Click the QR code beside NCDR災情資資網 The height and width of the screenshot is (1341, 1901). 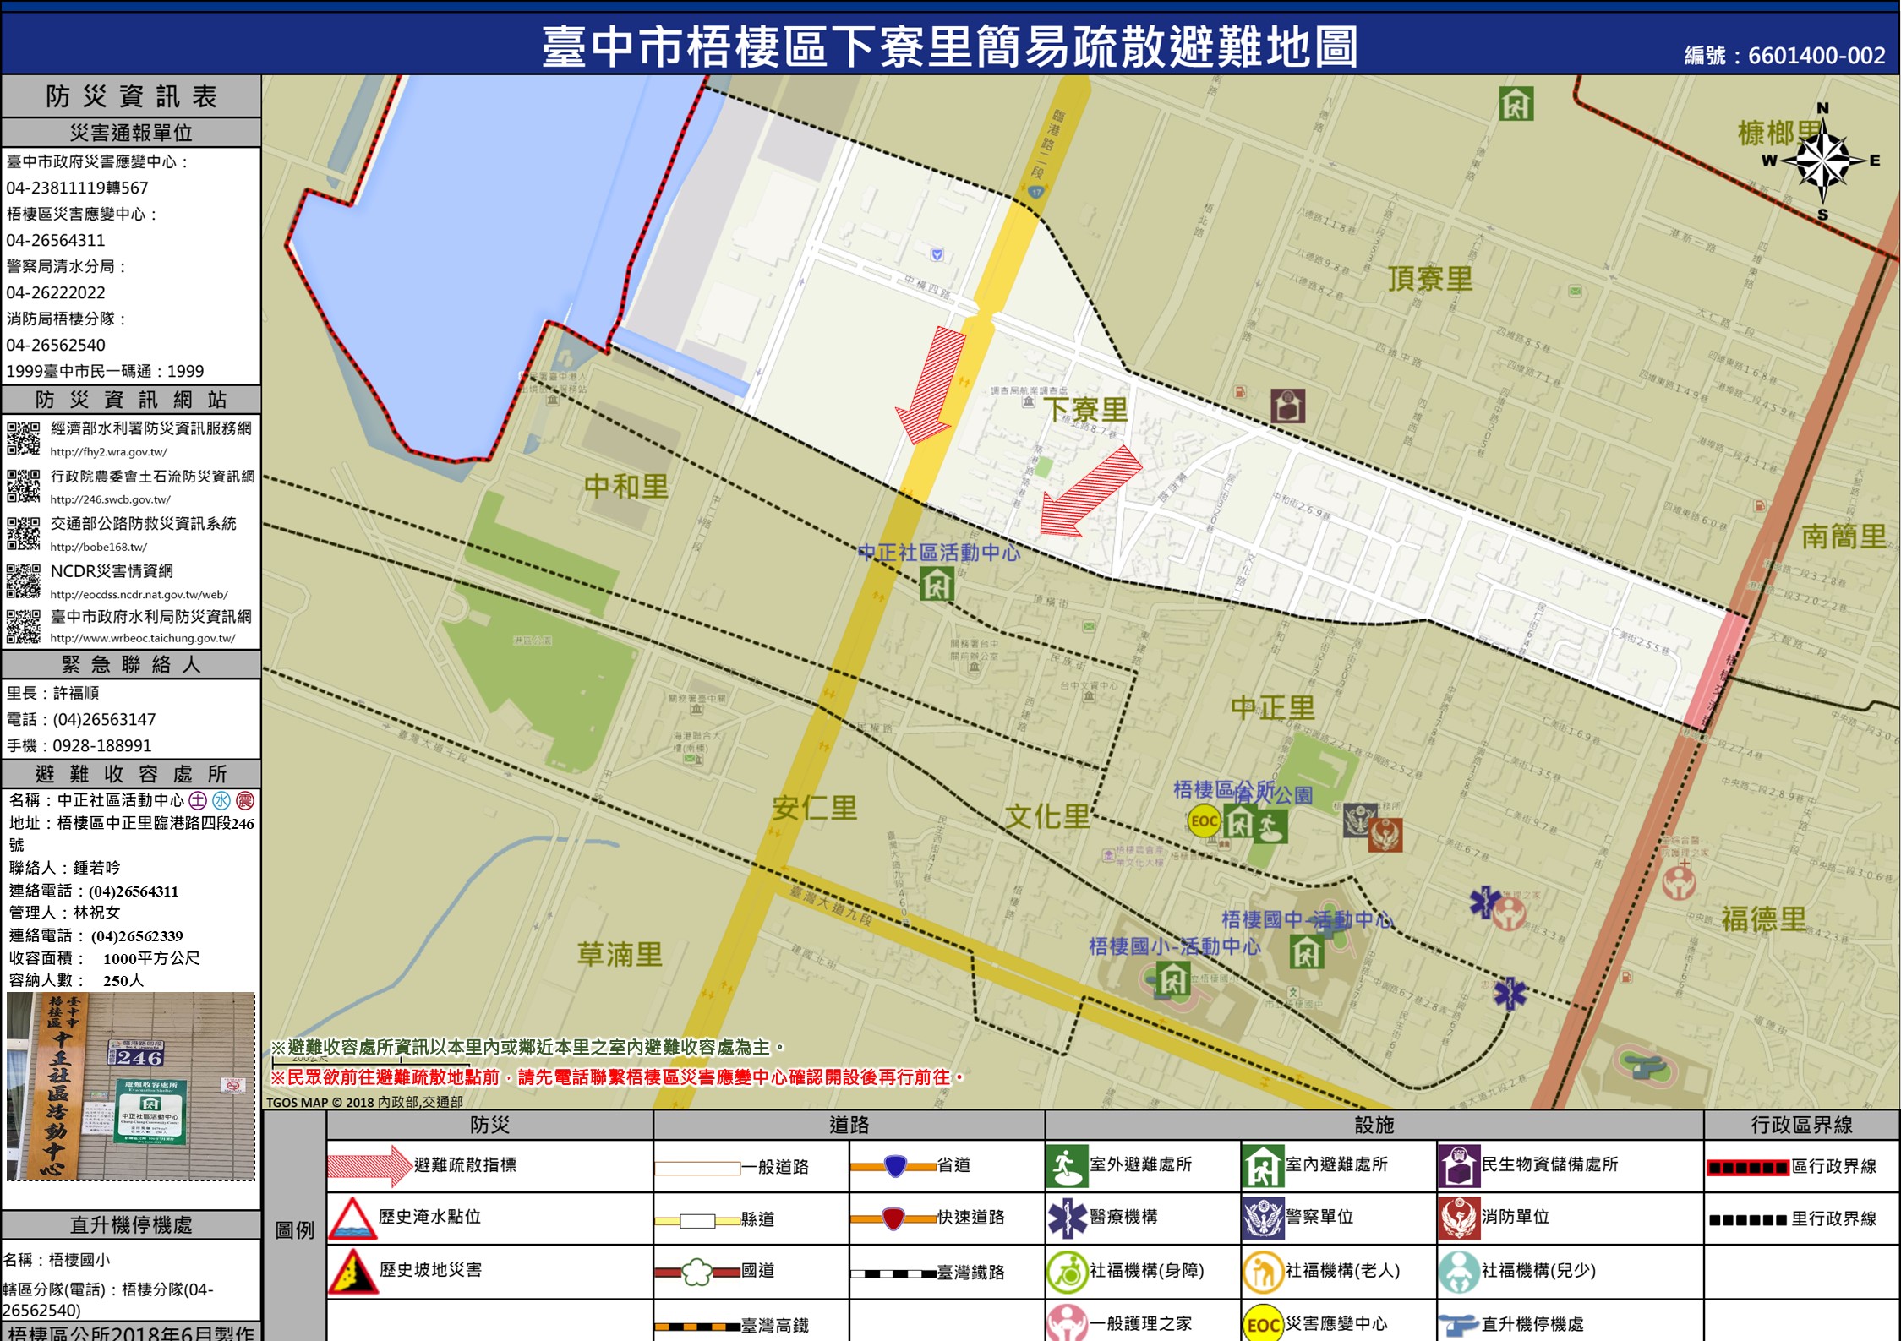(x=23, y=581)
